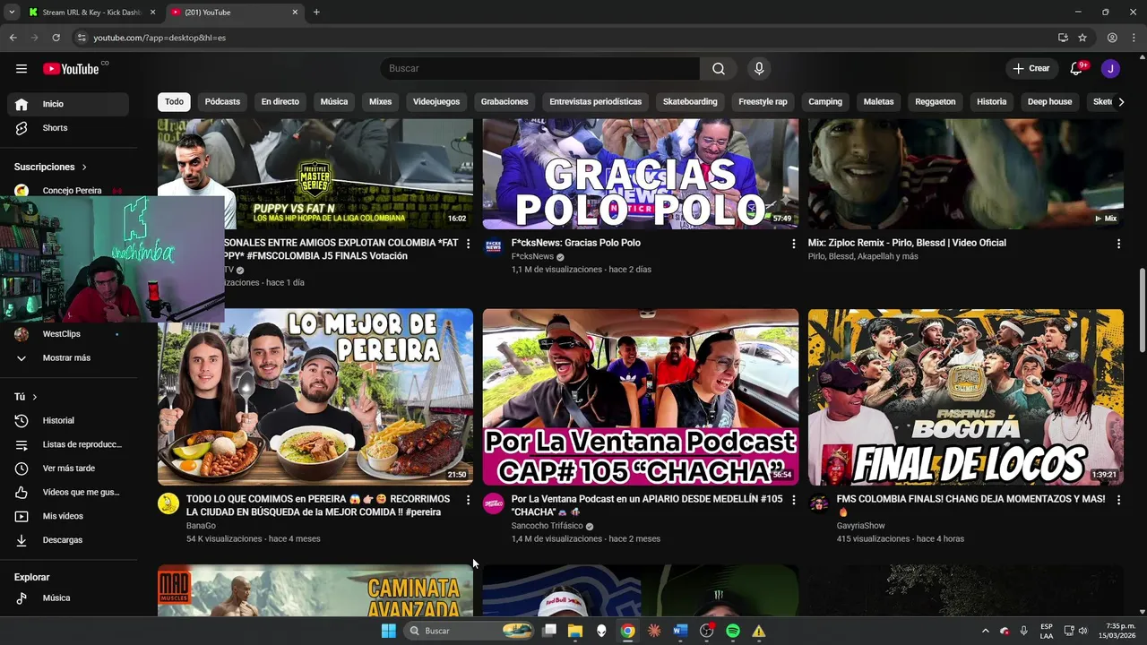
Task: Open the notifications bell
Action: (1077, 69)
